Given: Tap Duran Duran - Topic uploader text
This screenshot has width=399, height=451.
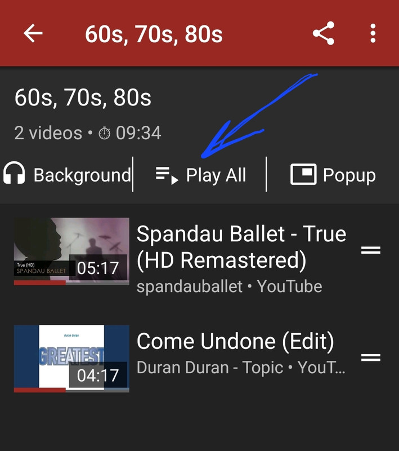Looking at the screenshot, I should pyautogui.click(x=210, y=368).
